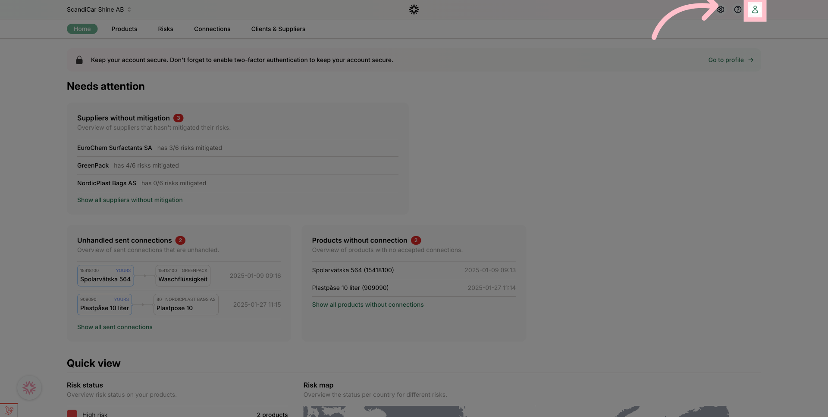828x417 pixels.
Task: Open the user profile icon top right
Action: click(755, 9)
